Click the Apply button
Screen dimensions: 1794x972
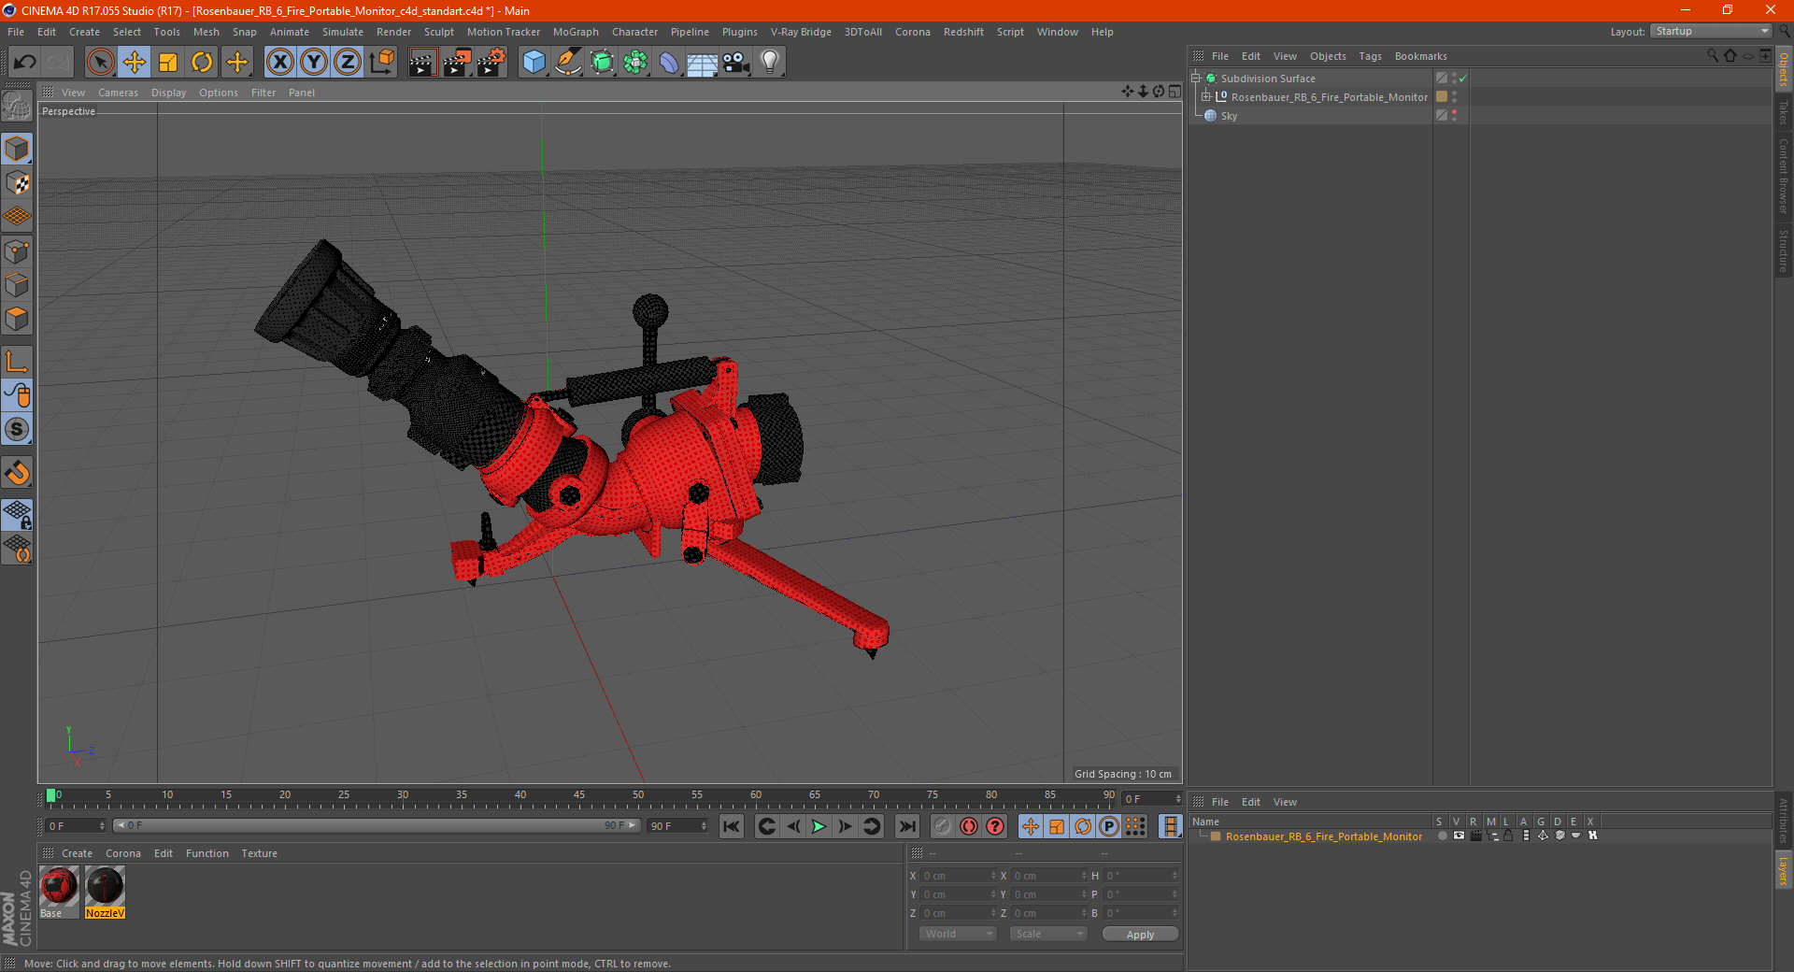pos(1140,934)
